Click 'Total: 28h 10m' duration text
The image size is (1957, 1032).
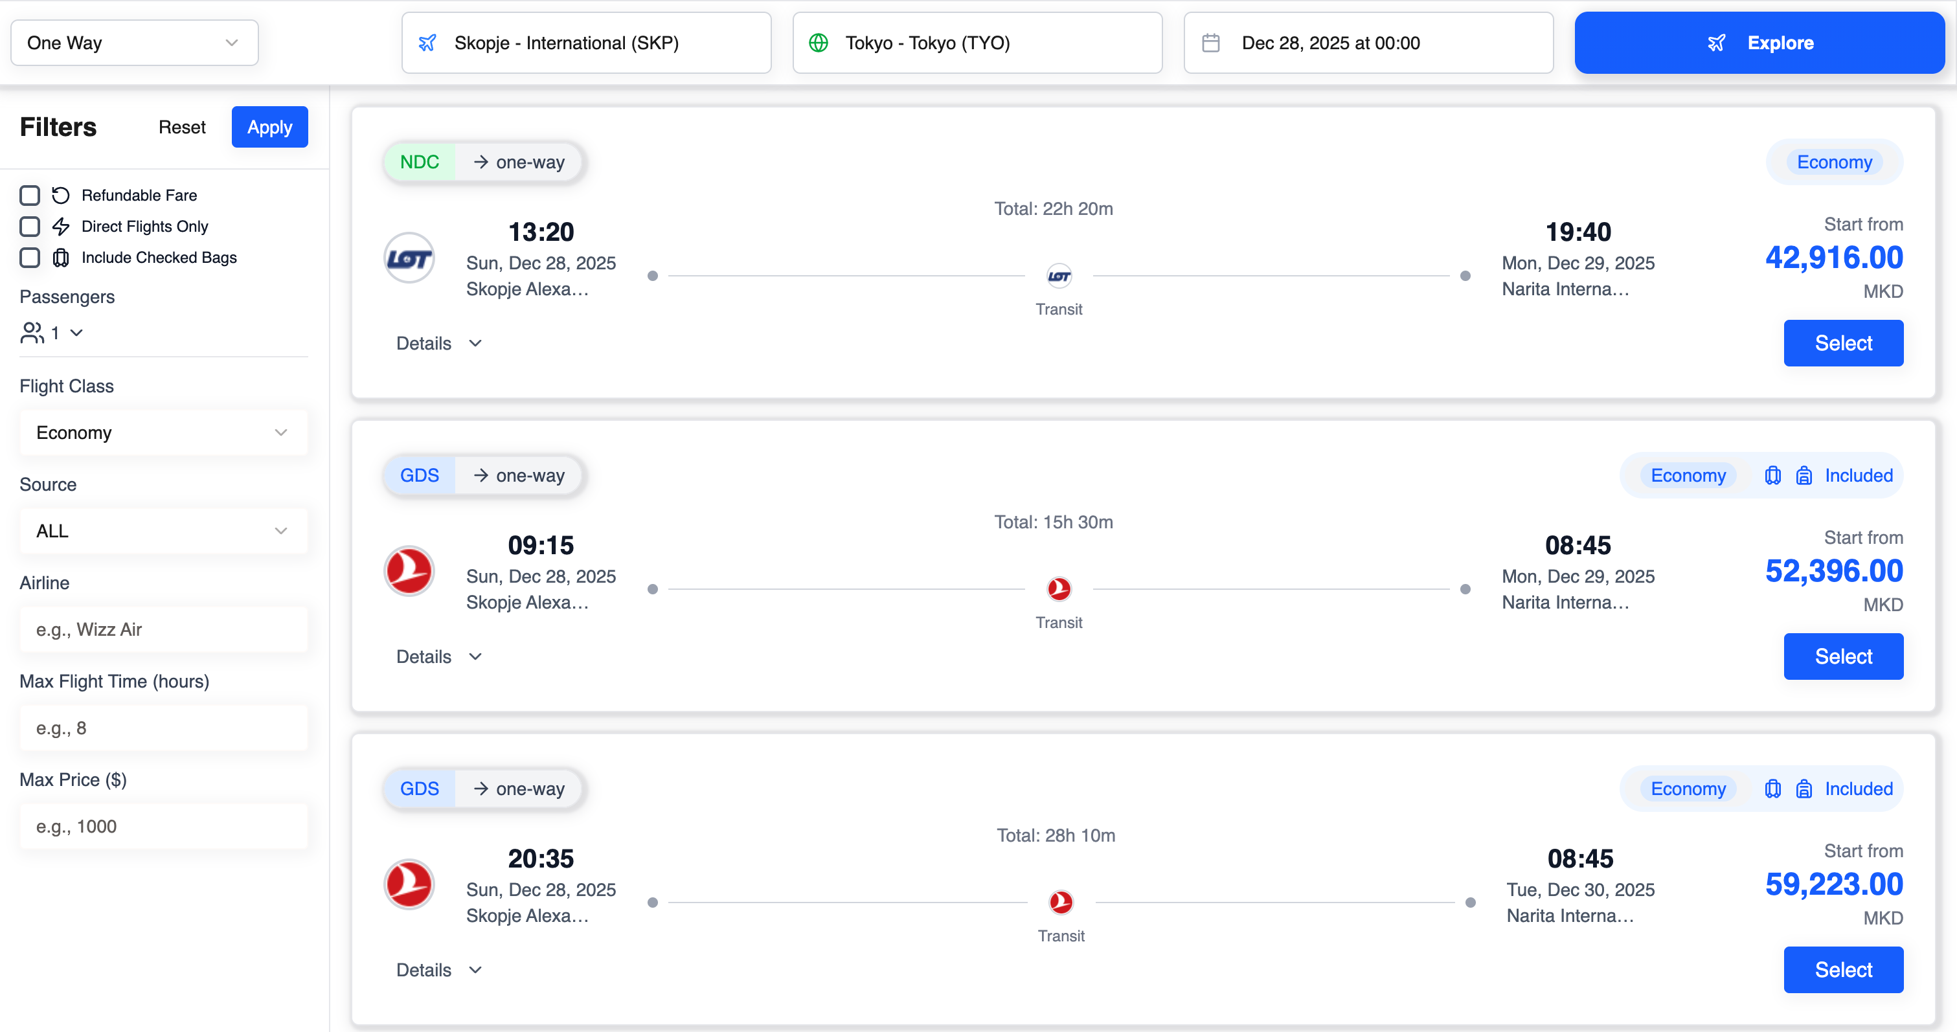pos(1055,835)
